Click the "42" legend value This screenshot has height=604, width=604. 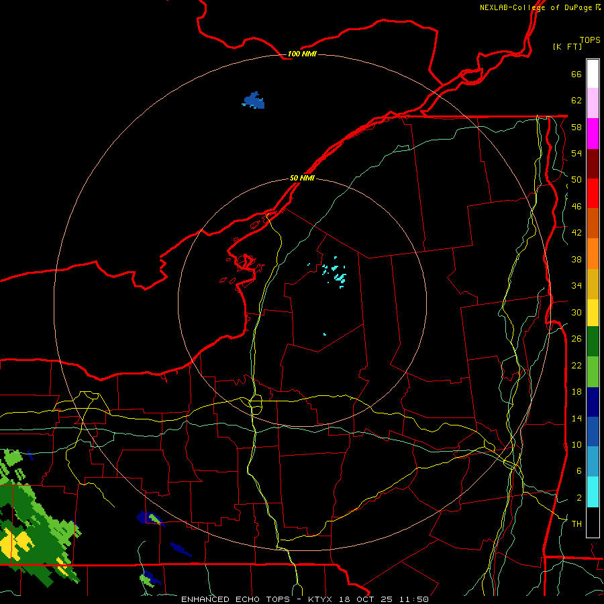(x=576, y=233)
